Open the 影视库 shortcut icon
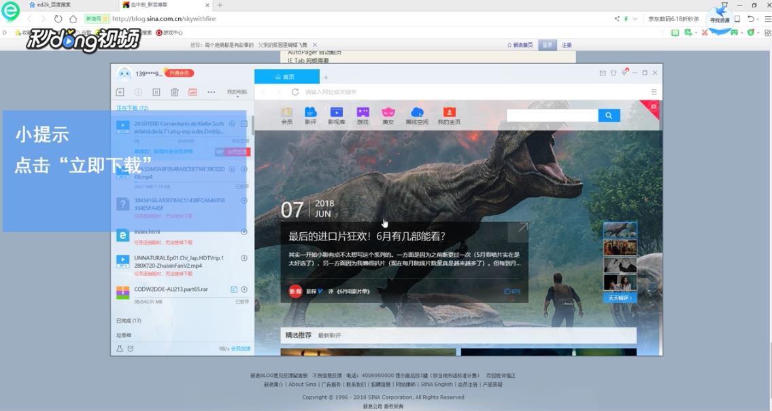772x411 pixels. tap(336, 116)
